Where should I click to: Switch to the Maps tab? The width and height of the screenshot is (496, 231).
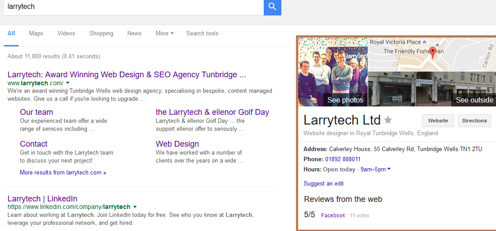[36, 33]
